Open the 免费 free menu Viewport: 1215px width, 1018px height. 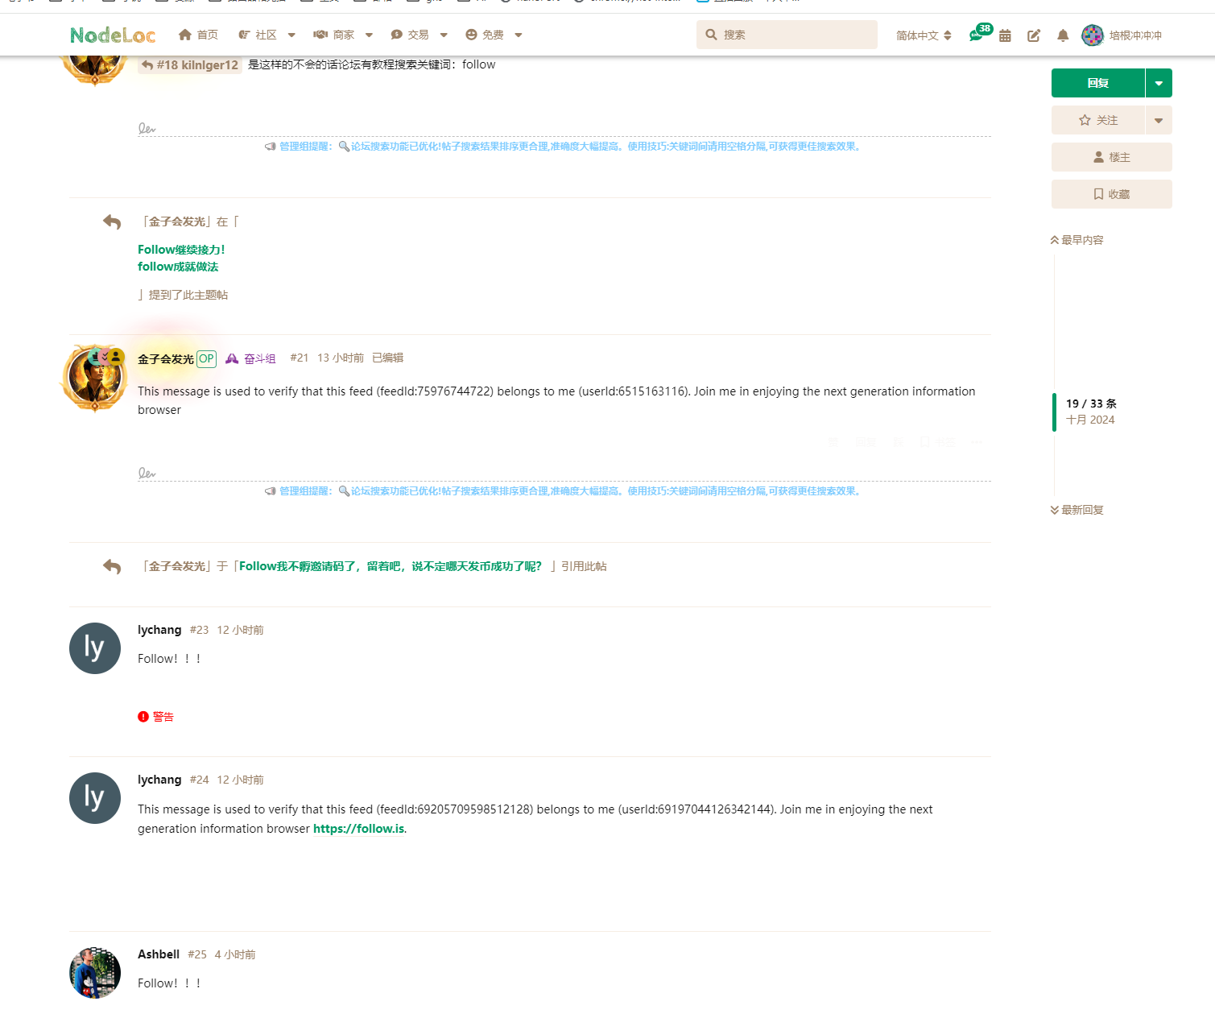pos(485,35)
